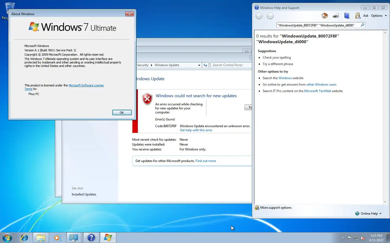Click 'Check your spelling' suggestion text

coord(277,58)
